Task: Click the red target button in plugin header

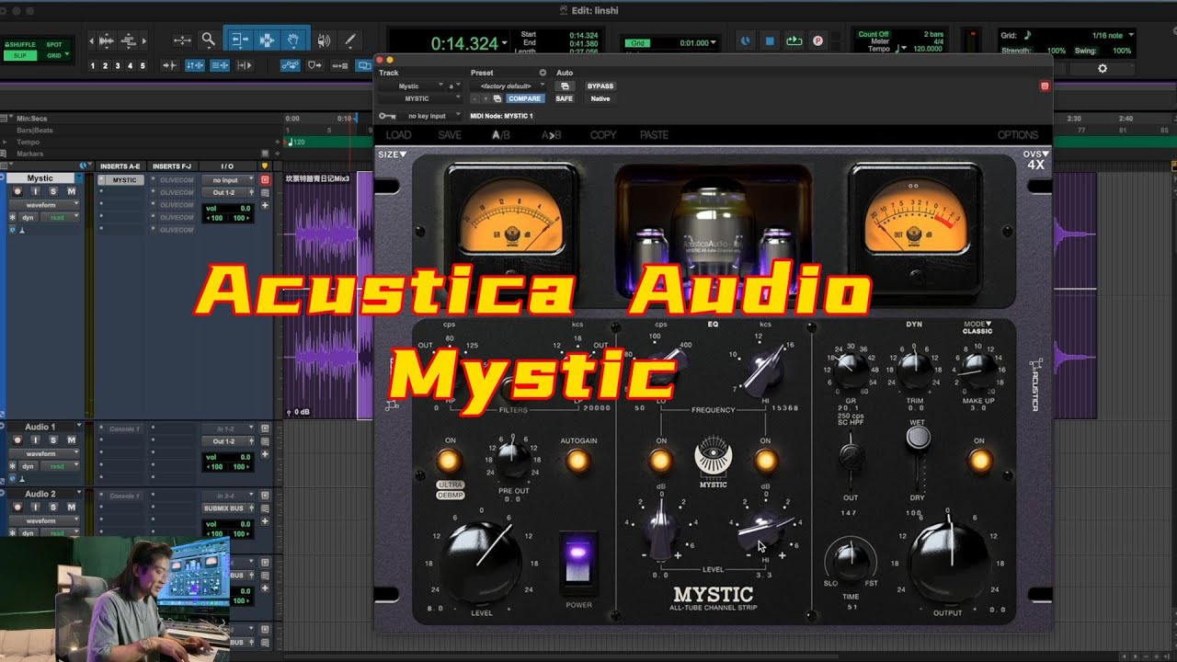Action: [1045, 86]
